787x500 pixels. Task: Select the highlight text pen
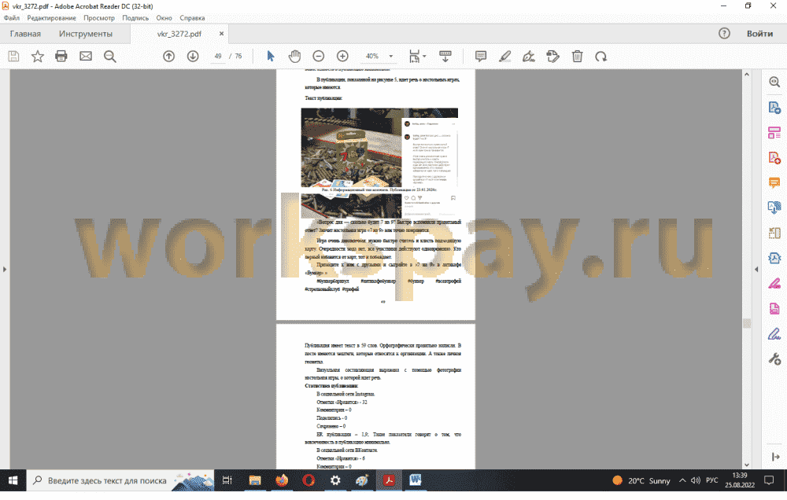[505, 56]
